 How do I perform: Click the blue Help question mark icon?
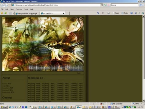[131, 13]
